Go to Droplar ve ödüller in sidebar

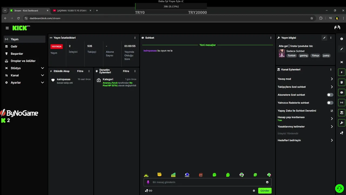point(25,61)
